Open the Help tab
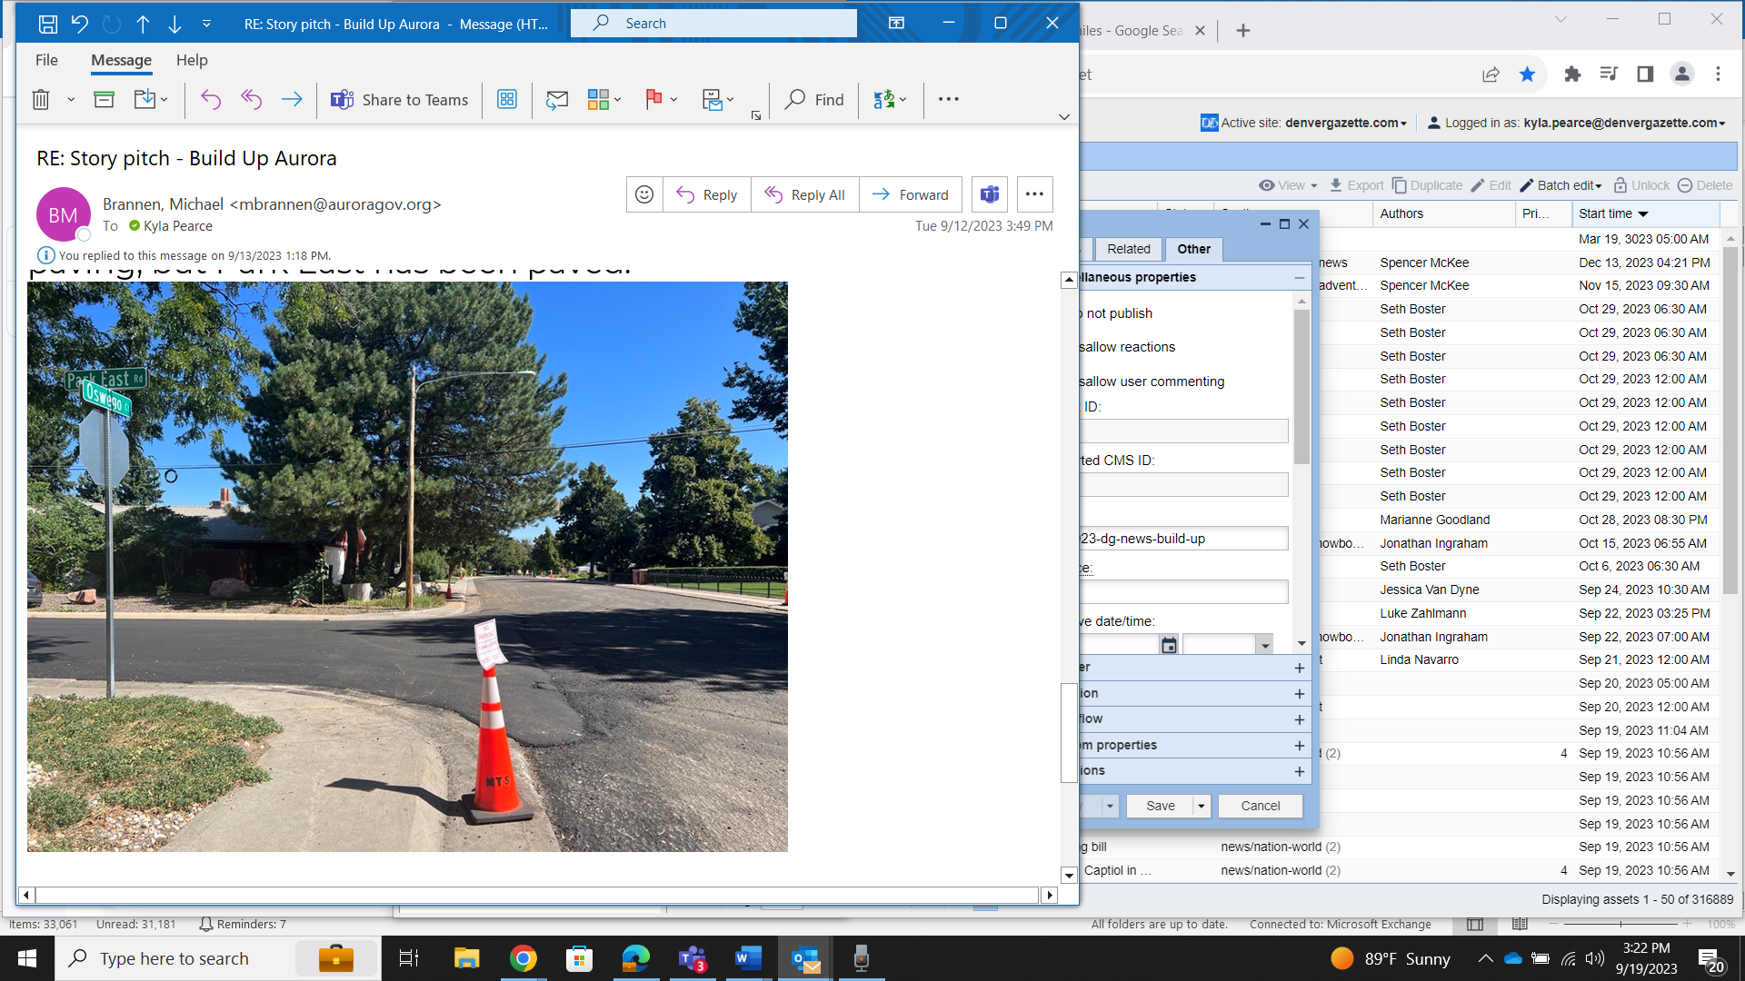 192,60
